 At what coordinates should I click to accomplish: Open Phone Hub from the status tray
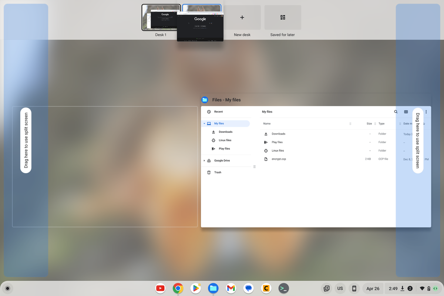click(354, 288)
